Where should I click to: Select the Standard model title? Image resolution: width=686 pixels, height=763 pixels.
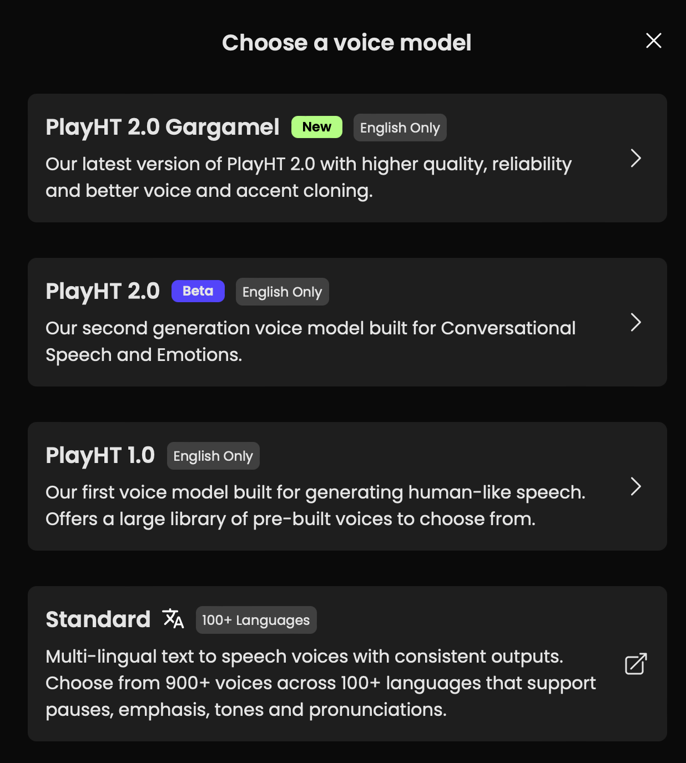(x=98, y=619)
